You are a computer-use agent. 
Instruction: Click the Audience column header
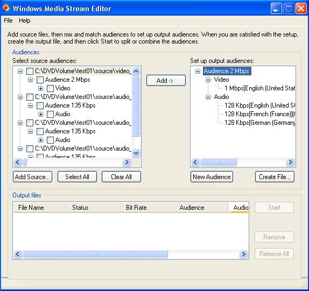click(x=201, y=208)
